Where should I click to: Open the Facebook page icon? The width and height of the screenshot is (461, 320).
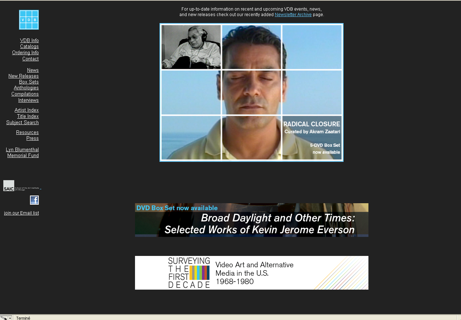tap(34, 200)
